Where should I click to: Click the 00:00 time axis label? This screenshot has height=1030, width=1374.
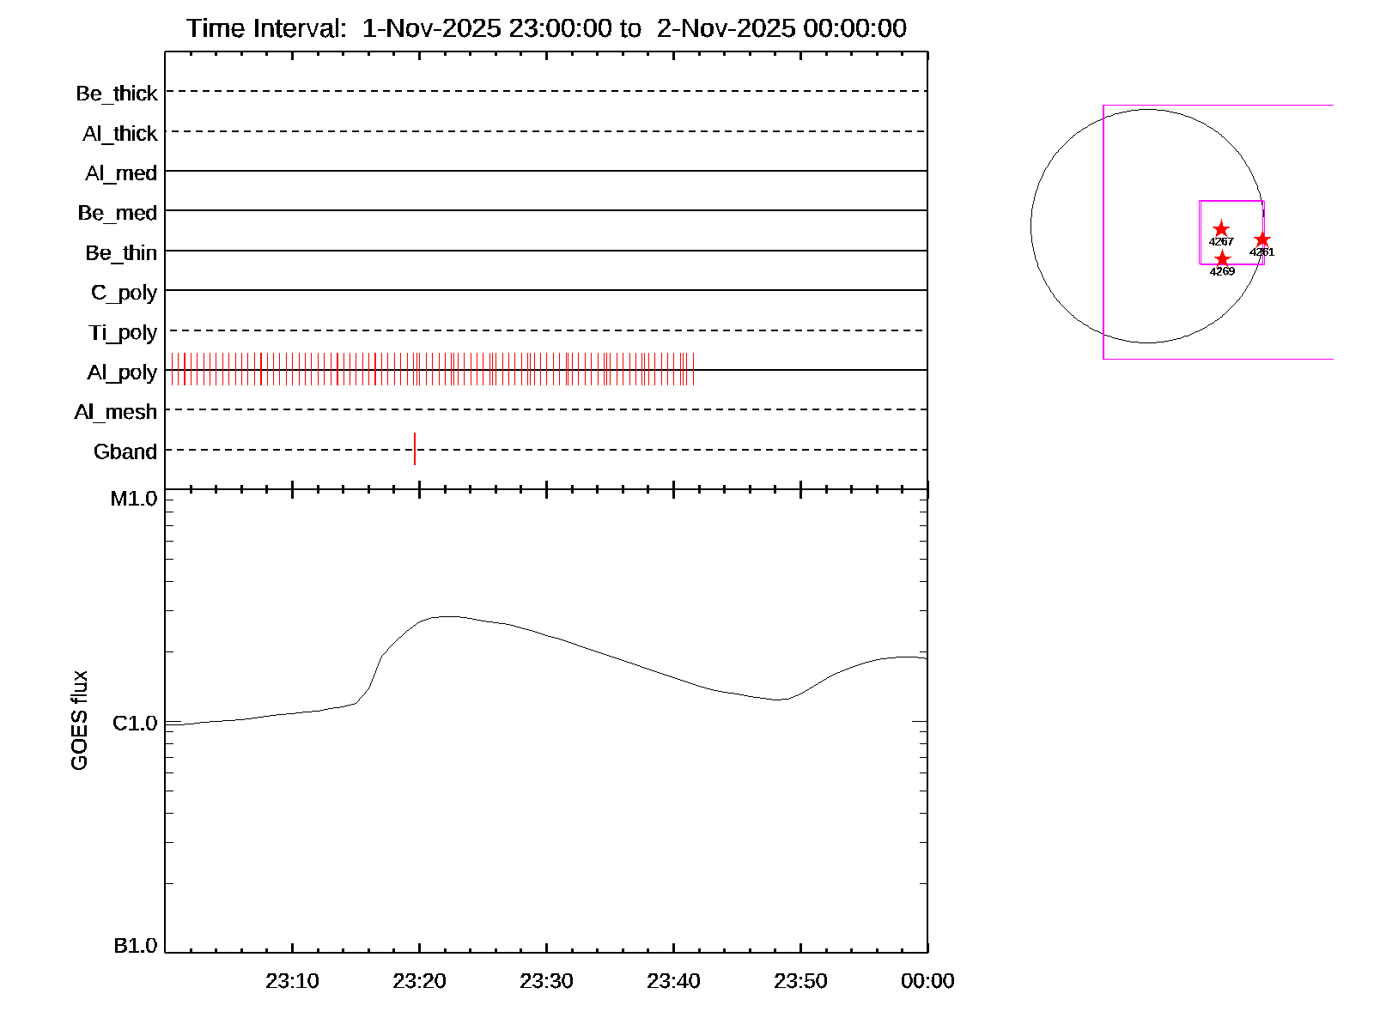pos(927,981)
